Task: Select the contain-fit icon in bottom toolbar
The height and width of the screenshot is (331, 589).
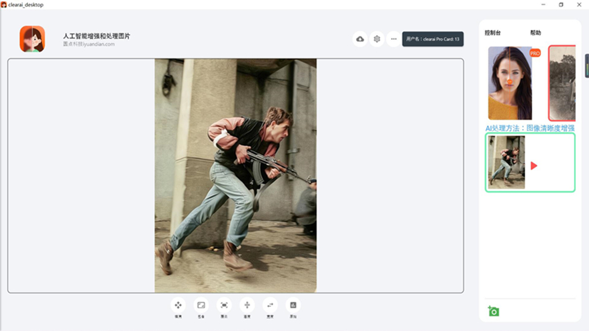Action: coord(201,305)
